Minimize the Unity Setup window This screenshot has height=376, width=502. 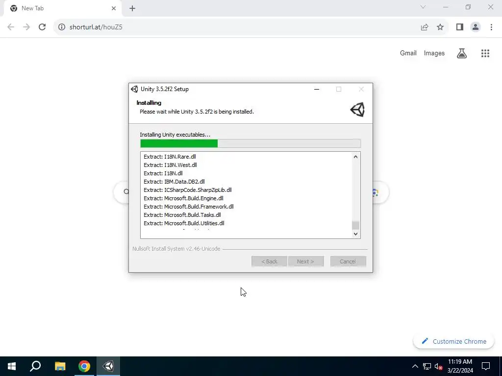317,89
